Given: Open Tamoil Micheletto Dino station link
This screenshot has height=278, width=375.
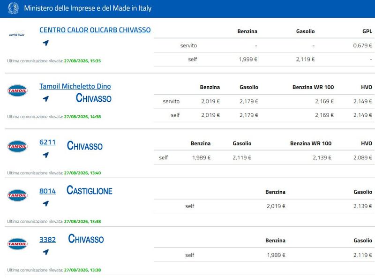Looking at the screenshot, I should (x=75, y=86).
